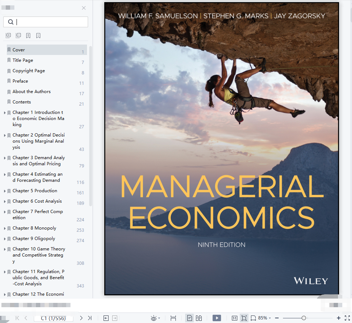Expand Chapter 2 Optimal Decisions bookmark
The width and height of the screenshot is (352, 323).
point(5,135)
